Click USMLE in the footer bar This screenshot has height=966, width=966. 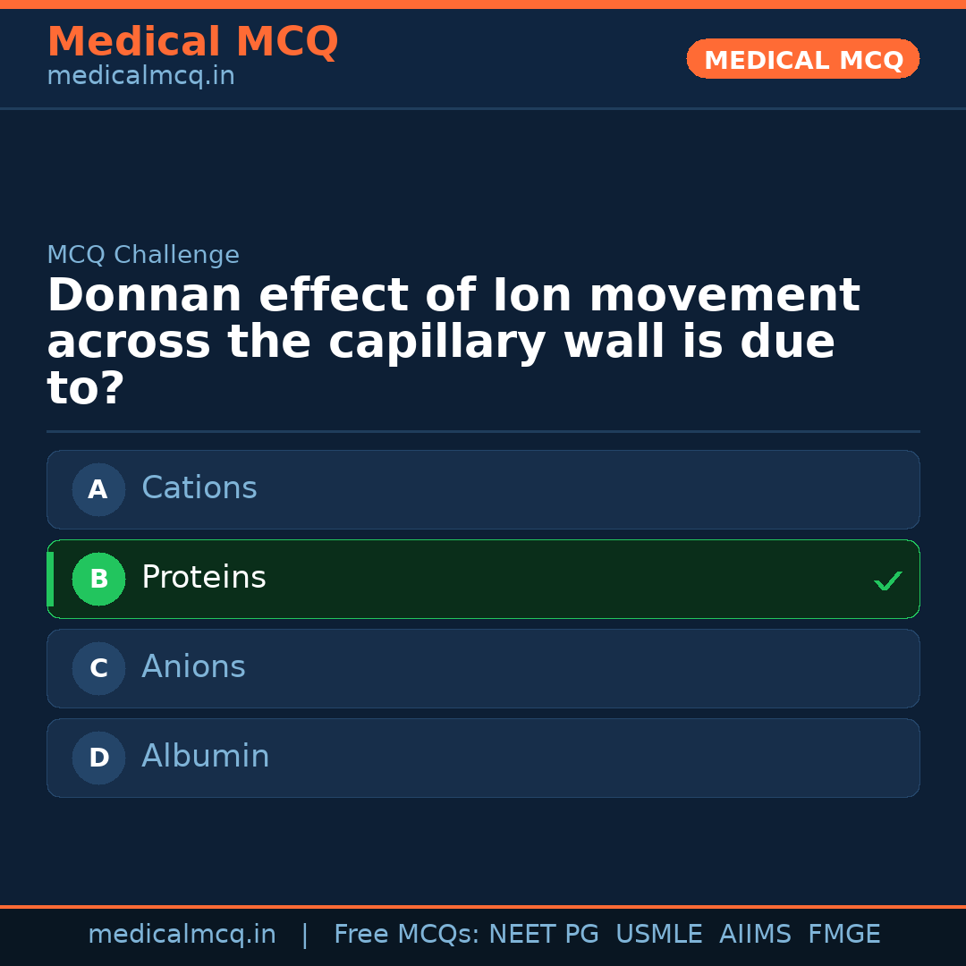click(659, 933)
